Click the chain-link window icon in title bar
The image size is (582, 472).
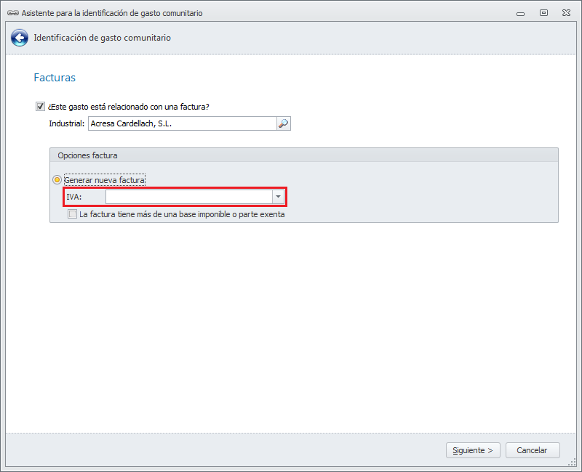point(12,13)
